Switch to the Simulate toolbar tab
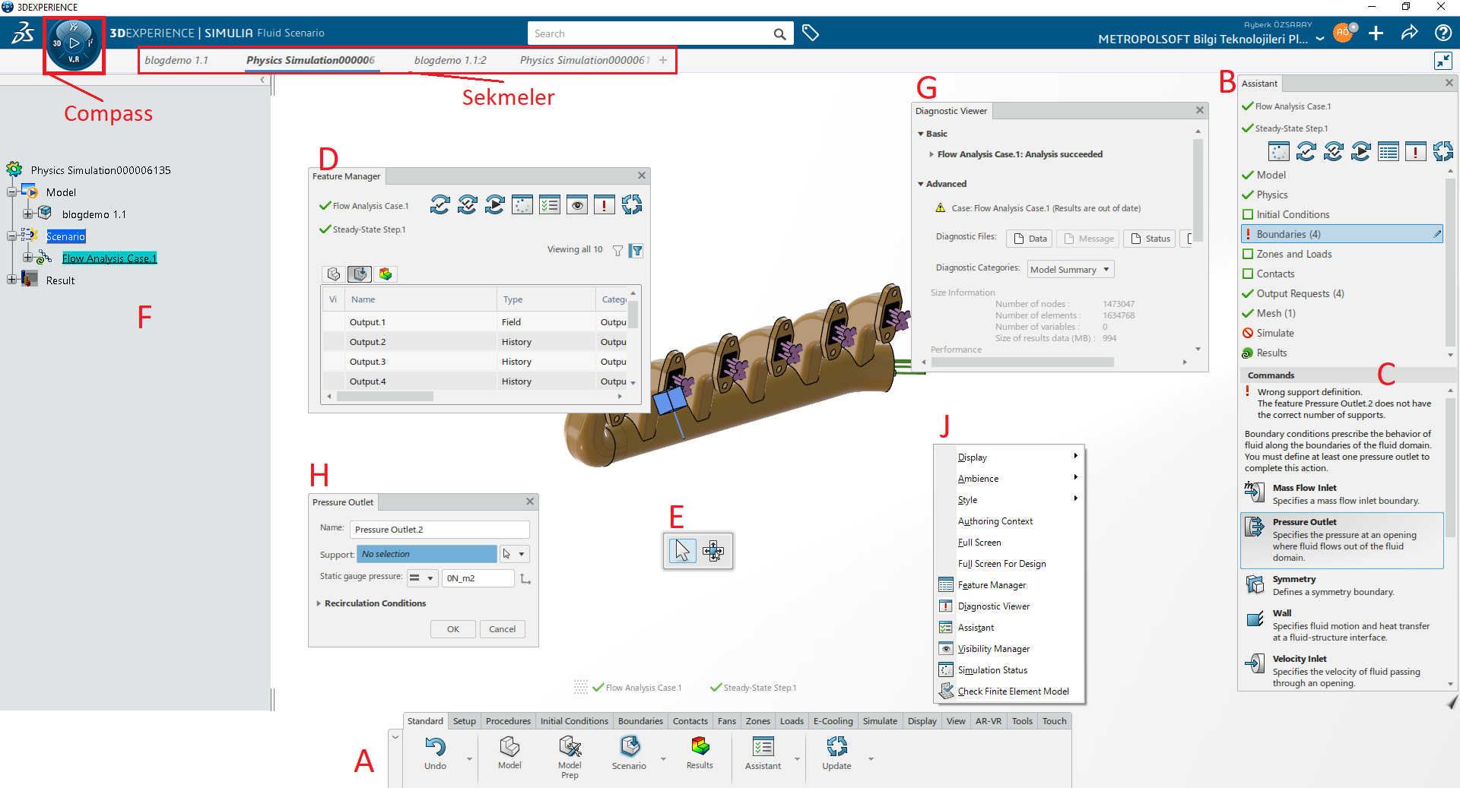 pos(880,721)
